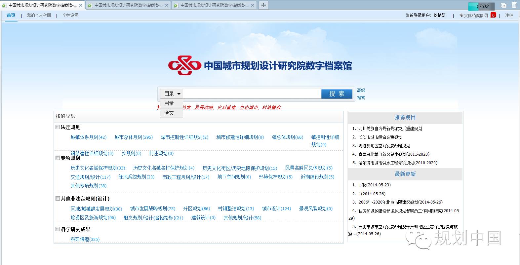The width and height of the screenshot is (520, 265).
Task: Open 市政工程规划/设计(17) category
Action: click(x=186, y=177)
